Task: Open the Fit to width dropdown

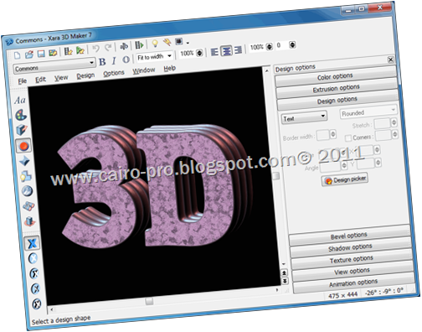Action: tap(155, 57)
